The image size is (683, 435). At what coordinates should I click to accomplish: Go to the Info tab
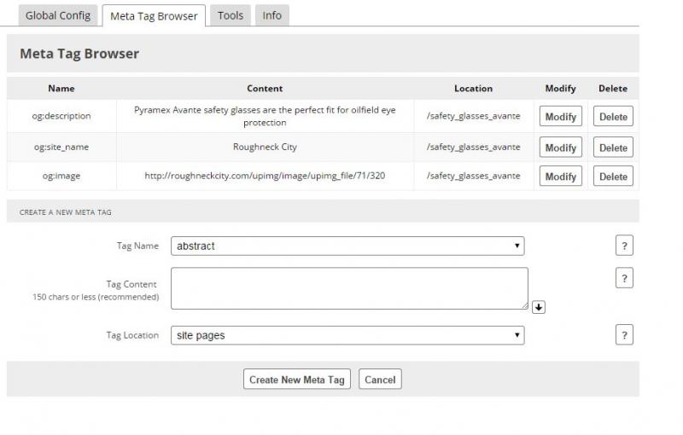point(271,15)
